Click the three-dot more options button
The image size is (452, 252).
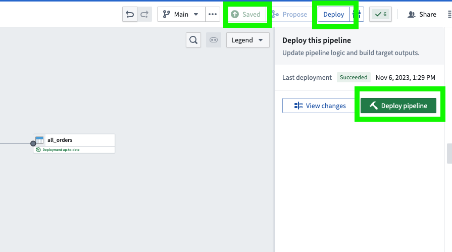[213, 14]
